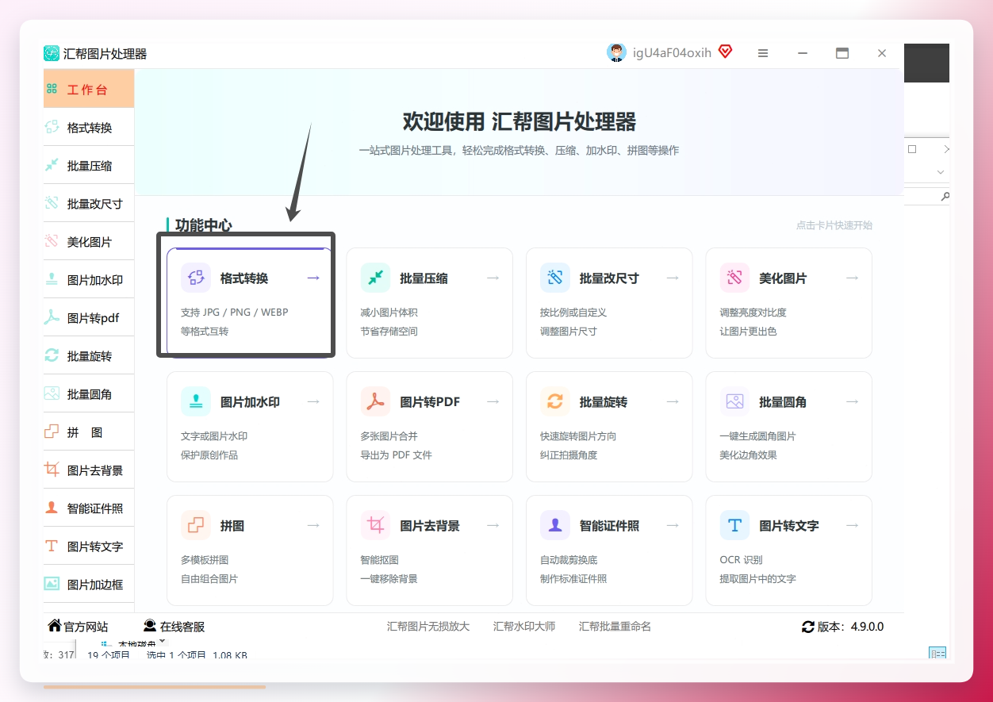
Task: Click the 图片转文字 sidebar icon
Action: pos(52,546)
